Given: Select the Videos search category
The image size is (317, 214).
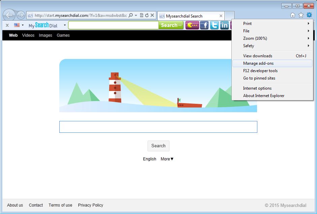Looking at the screenshot, I should [28, 35].
